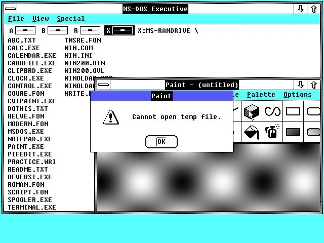324x243 pixels.
Task: Open the View menu in MS-DOS Executive
Action: tap(40, 19)
